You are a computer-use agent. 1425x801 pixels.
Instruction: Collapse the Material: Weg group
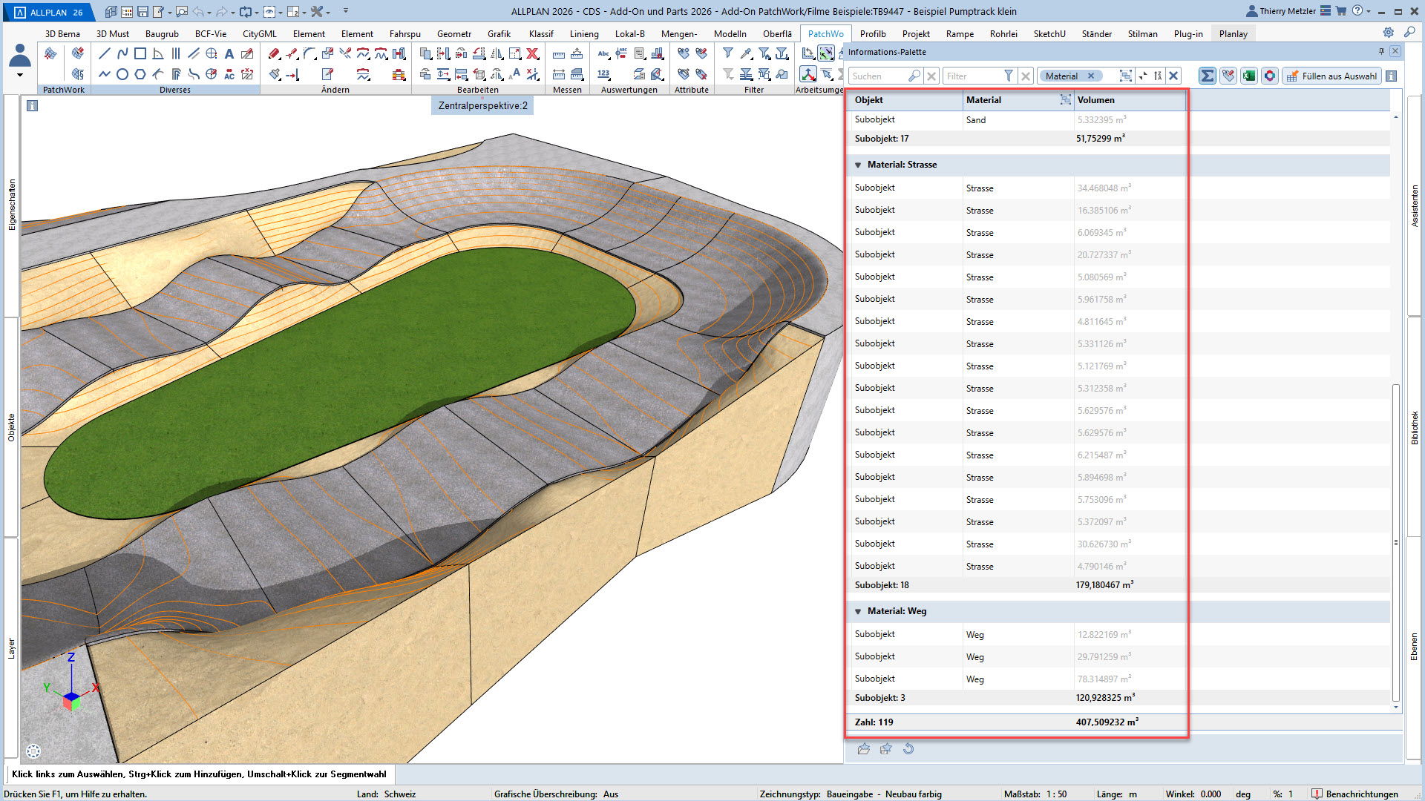[858, 611]
